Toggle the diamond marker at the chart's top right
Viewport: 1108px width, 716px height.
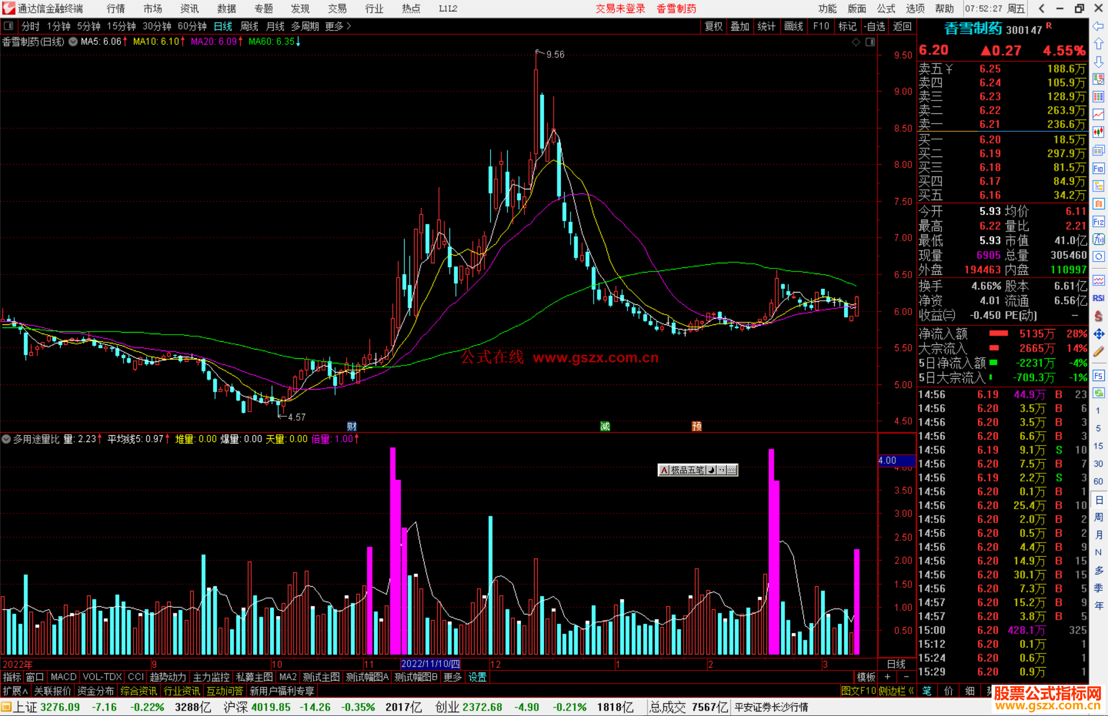pos(856,42)
